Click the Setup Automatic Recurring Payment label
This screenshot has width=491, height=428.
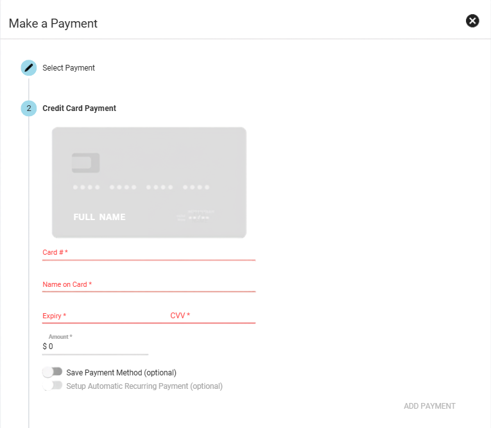[144, 386]
